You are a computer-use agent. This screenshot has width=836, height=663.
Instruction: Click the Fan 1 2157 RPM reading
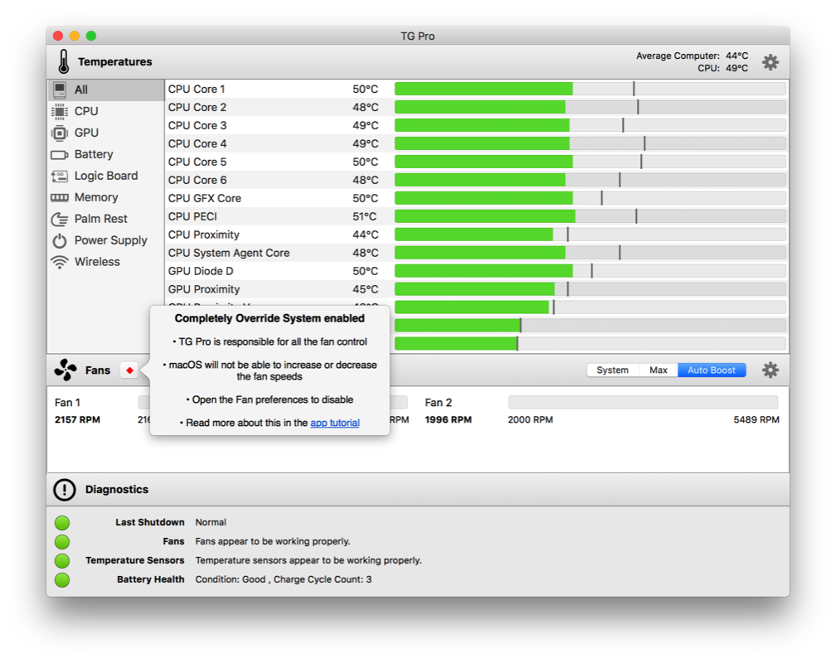77,419
